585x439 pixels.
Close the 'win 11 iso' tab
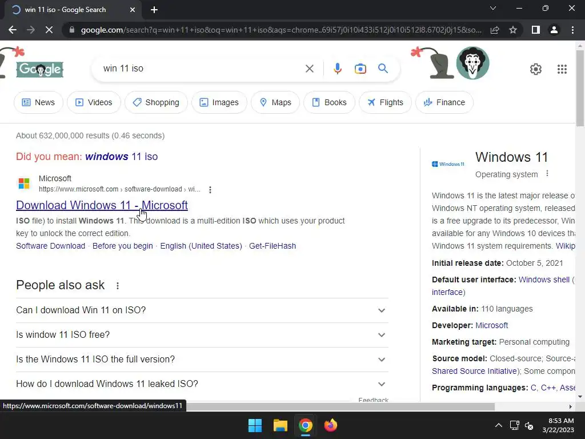[x=133, y=10]
